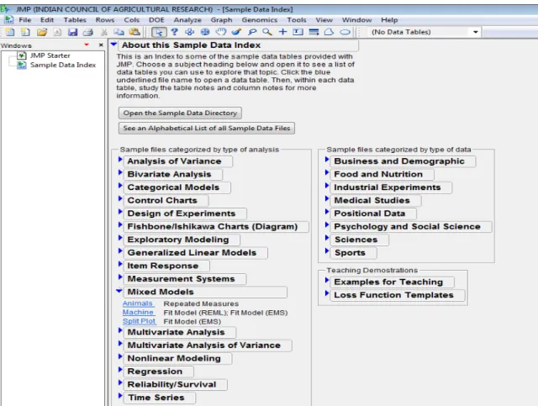
Task: Expand the Reliability/Survival section
Action: (120, 382)
